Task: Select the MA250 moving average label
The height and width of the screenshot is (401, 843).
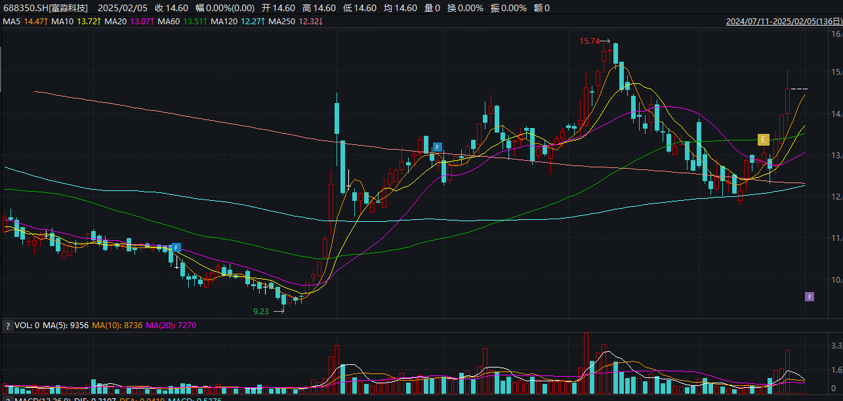Action: coord(295,22)
